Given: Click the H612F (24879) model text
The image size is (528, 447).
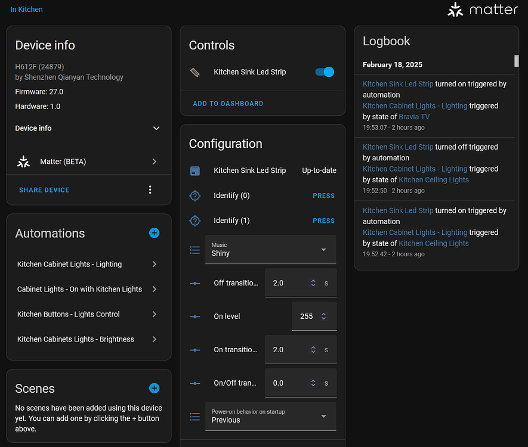Looking at the screenshot, I should (39, 67).
